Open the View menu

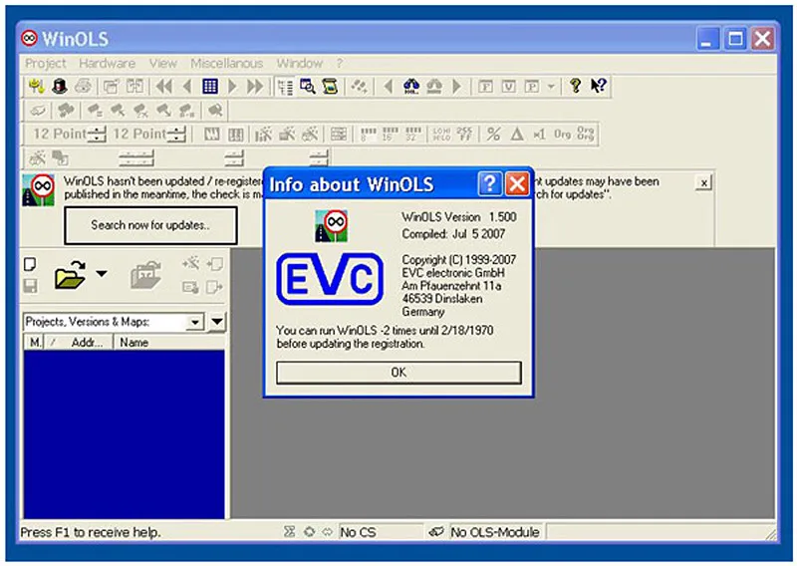162,63
